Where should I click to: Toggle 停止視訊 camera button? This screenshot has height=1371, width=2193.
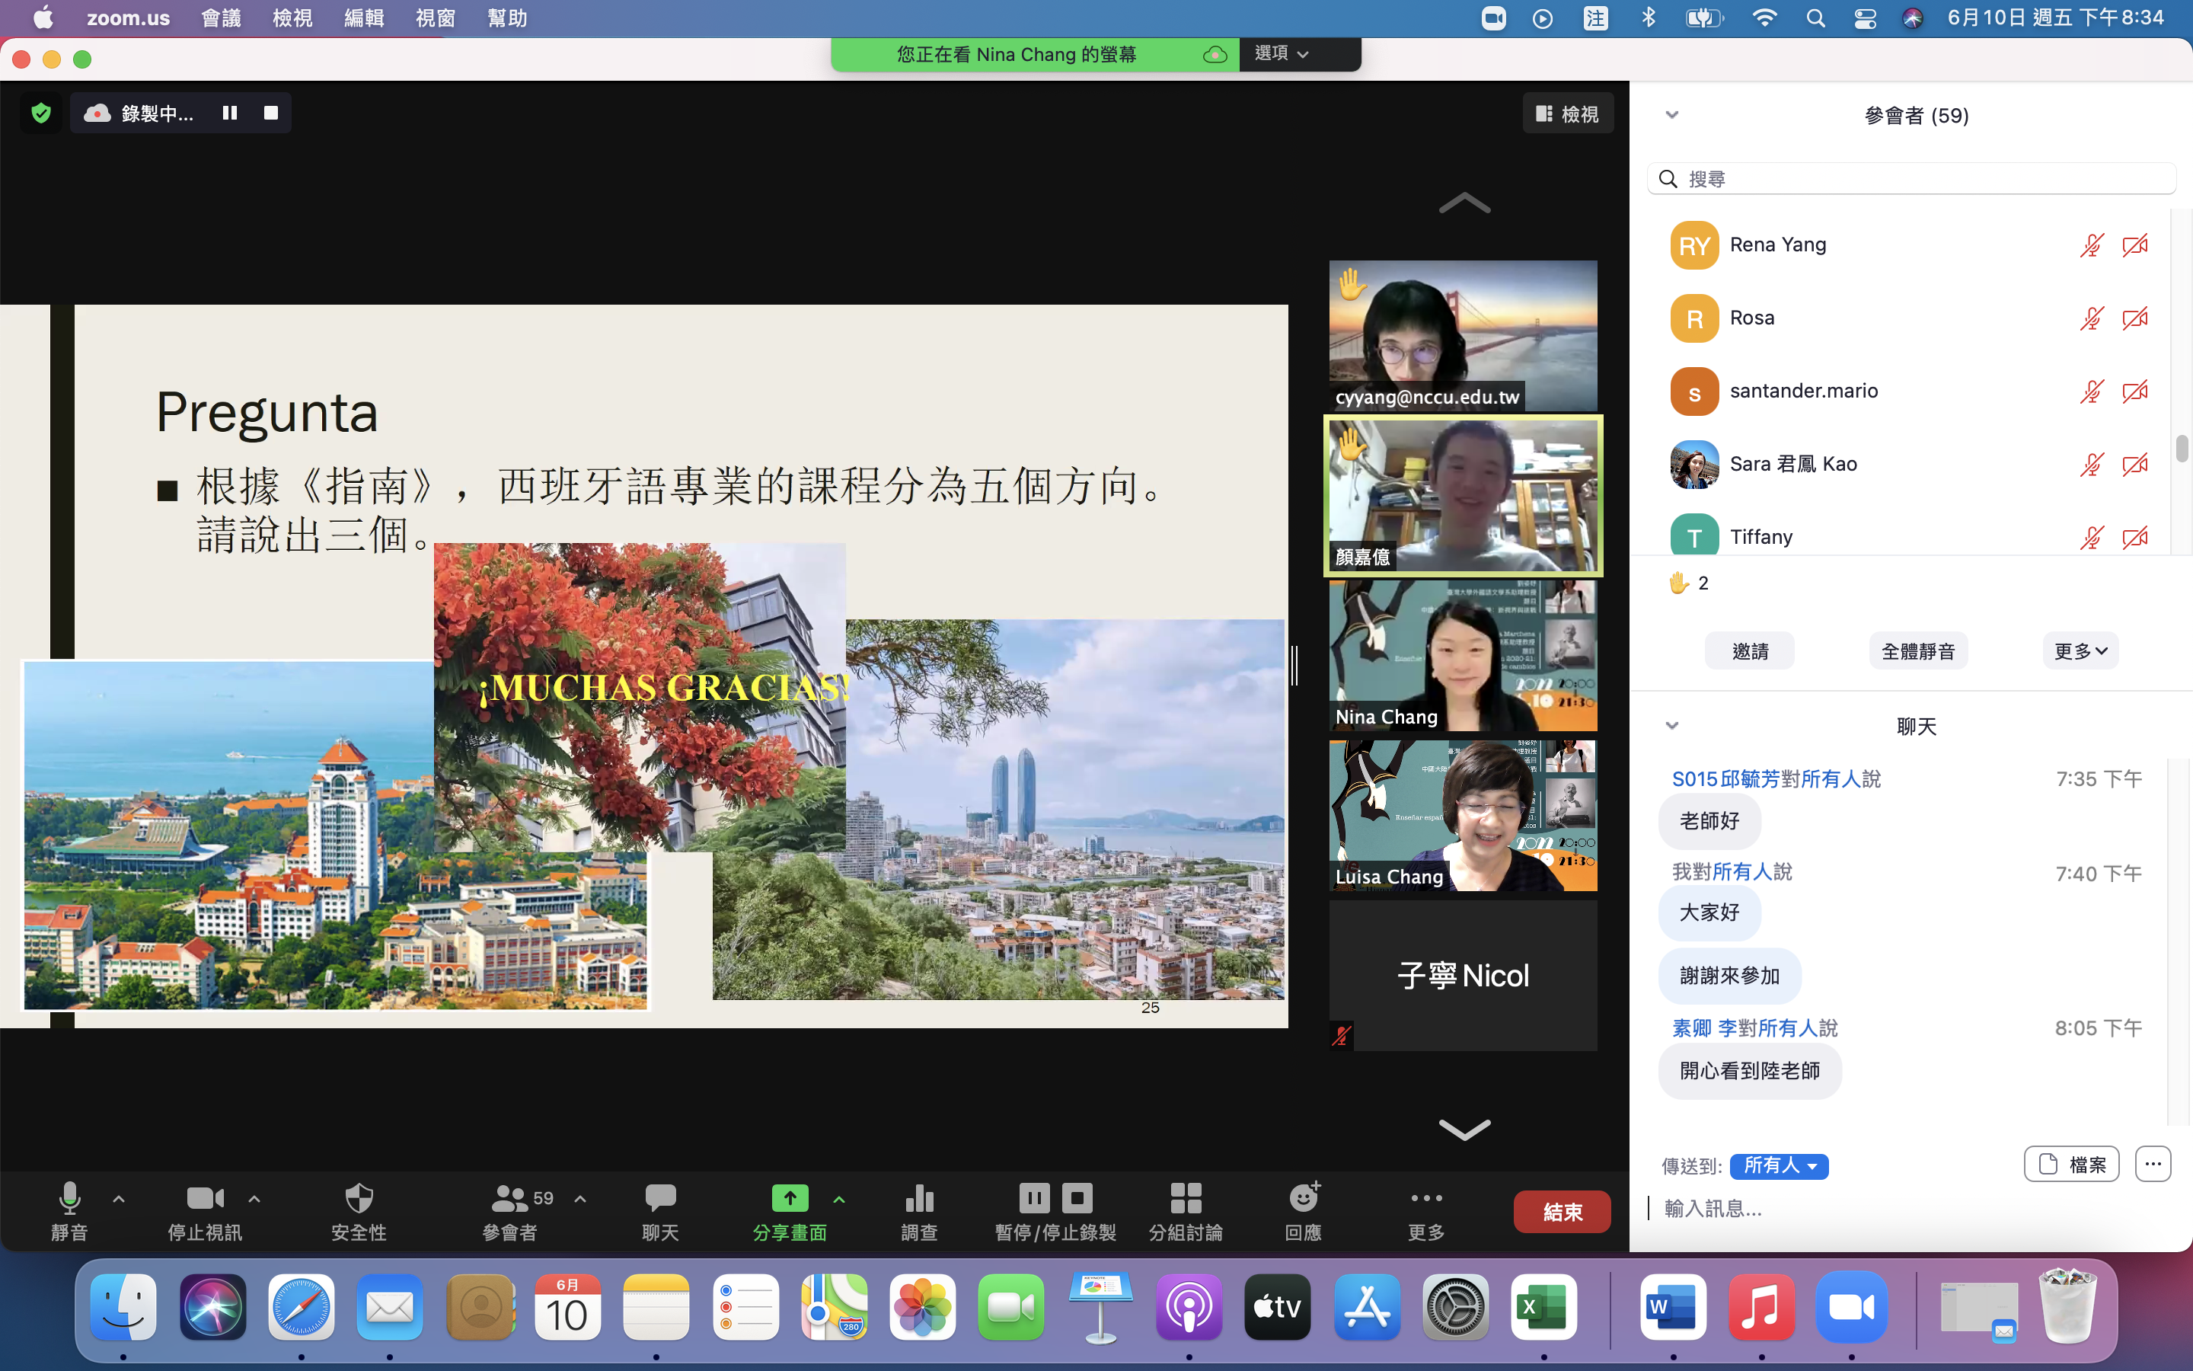pos(205,1210)
